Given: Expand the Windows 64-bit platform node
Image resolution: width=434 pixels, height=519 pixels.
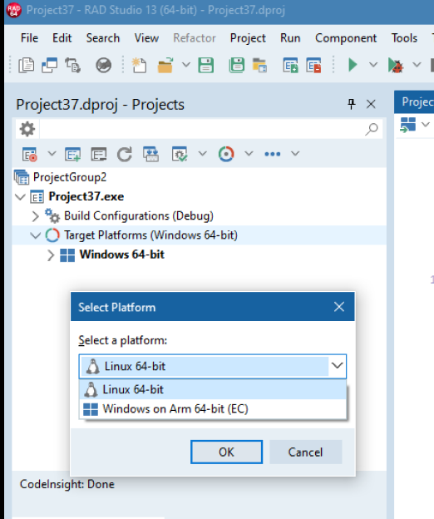Looking at the screenshot, I should coord(51,255).
